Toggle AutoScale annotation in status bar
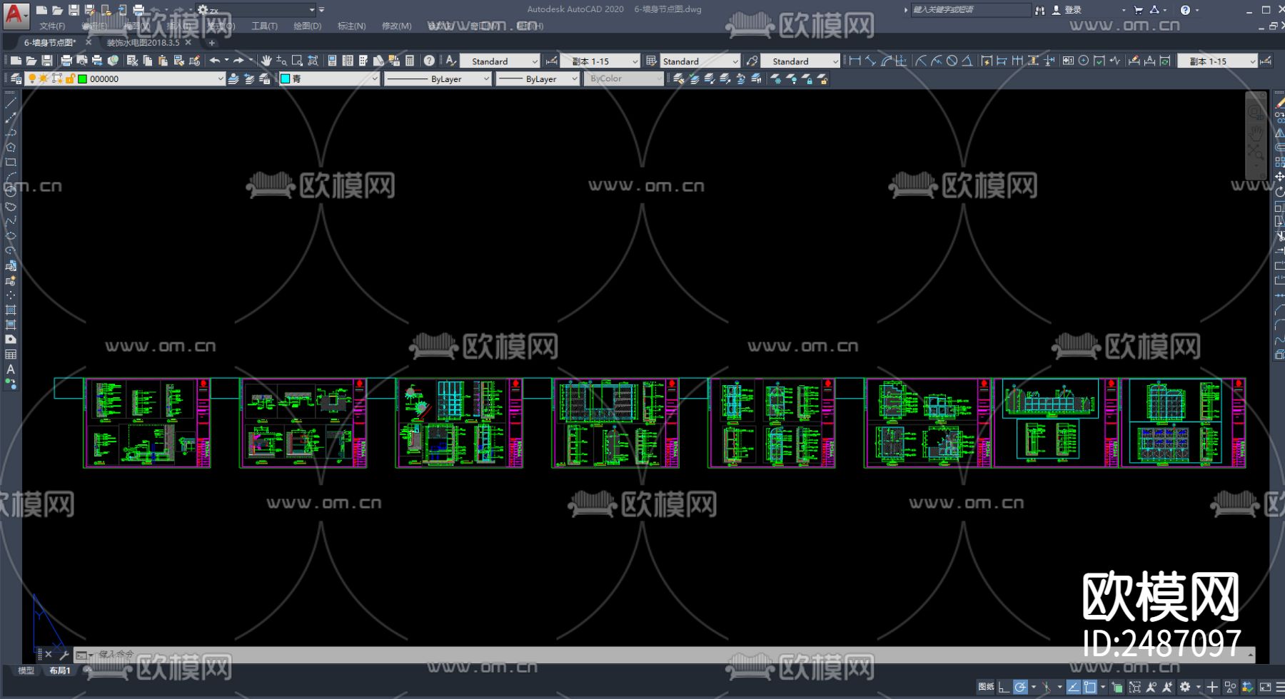Screen dimensions: 1285x699 tap(1167, 687)
